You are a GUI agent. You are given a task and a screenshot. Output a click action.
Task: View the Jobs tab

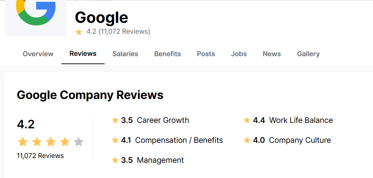239,54
